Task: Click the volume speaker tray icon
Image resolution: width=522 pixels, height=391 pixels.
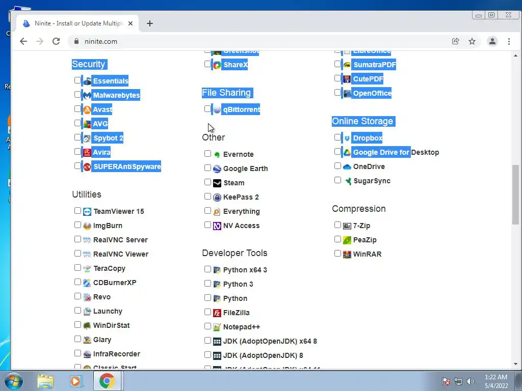Action: pyautogui.click(x=470, y=381)
